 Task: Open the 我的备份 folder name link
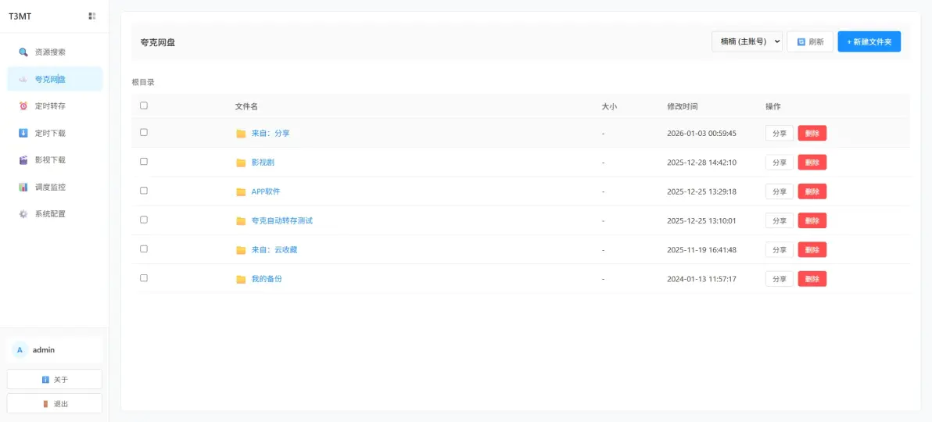tap(267, 279)
